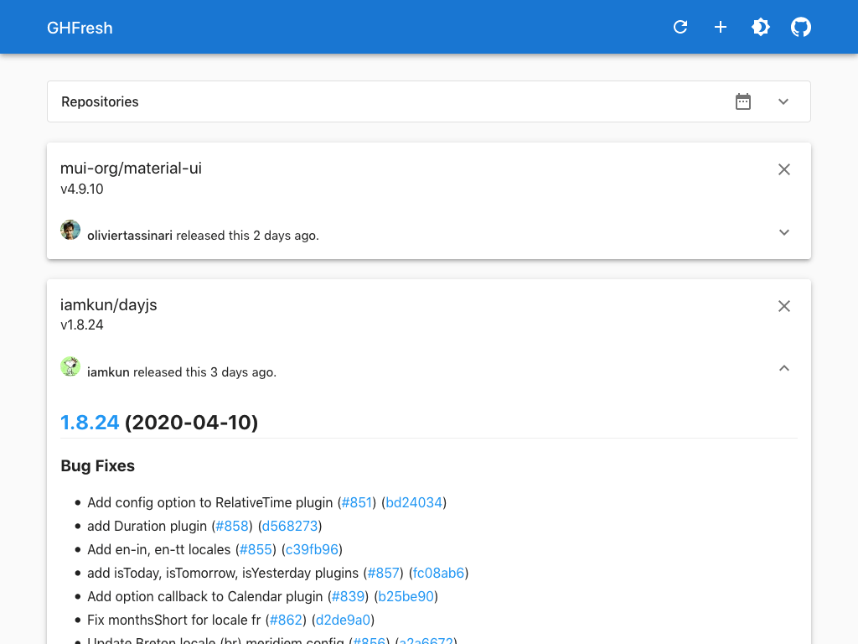This screenshot has height=644, width=858.
Task: Open pull request #858 link
Action: (x=232, y=527)
